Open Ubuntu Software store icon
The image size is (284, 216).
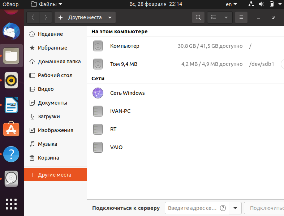[11, 129]
